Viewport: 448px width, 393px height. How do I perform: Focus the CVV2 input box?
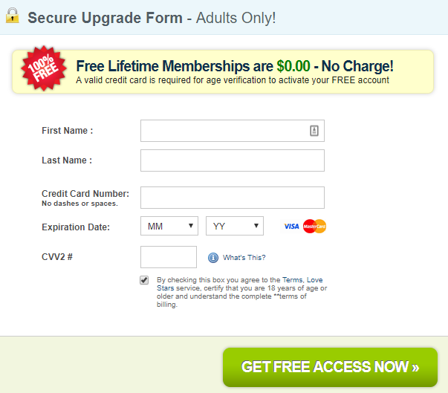click(169, 257)
